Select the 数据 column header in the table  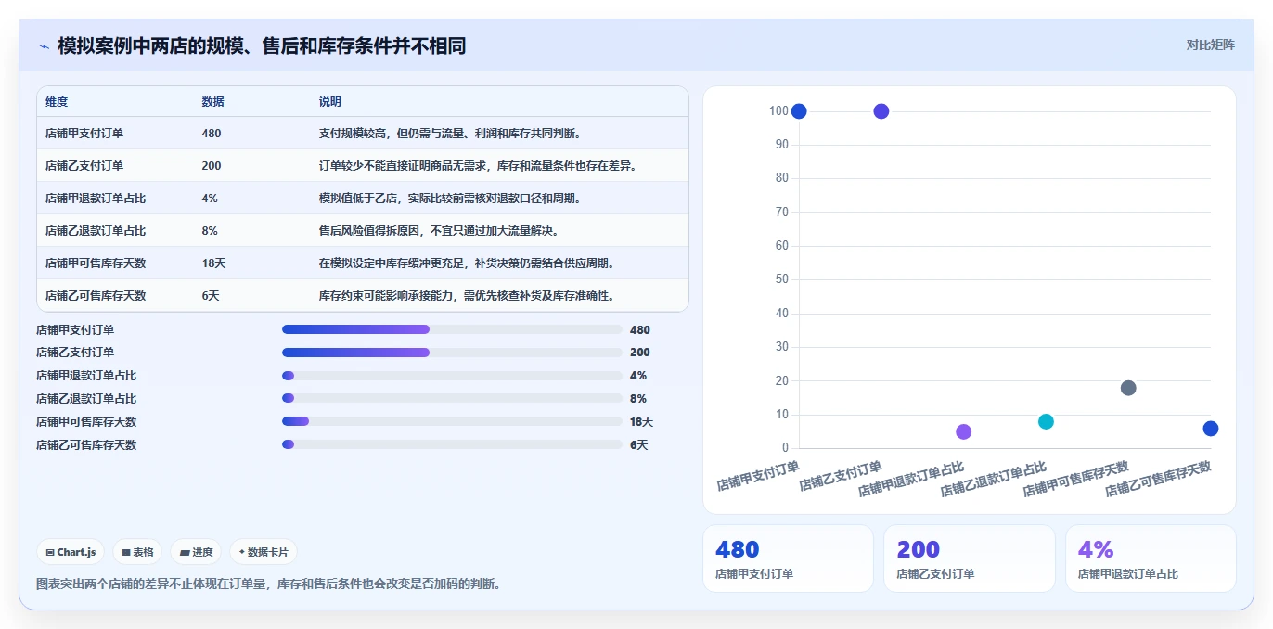(x=212, y=102)
